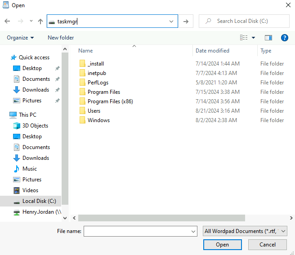Click the 5/8/2021 1:20 AM date cell
This screenshot has height=255, width=295.
click(x=216, y=83)
